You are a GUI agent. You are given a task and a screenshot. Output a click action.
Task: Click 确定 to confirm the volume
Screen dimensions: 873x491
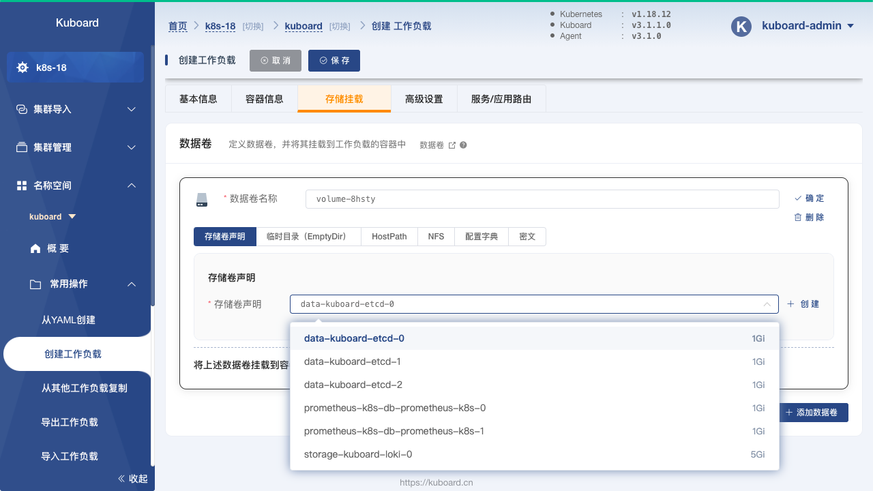point(810,198)
